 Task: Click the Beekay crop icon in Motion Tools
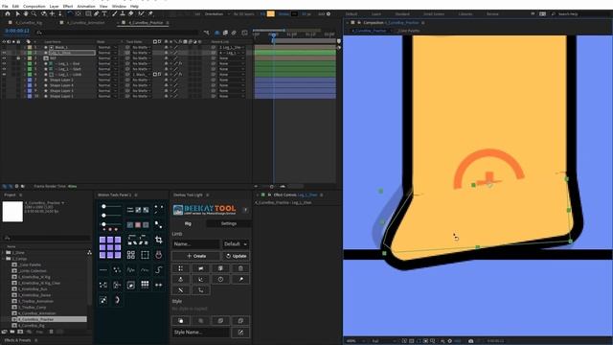pos(159,240)
